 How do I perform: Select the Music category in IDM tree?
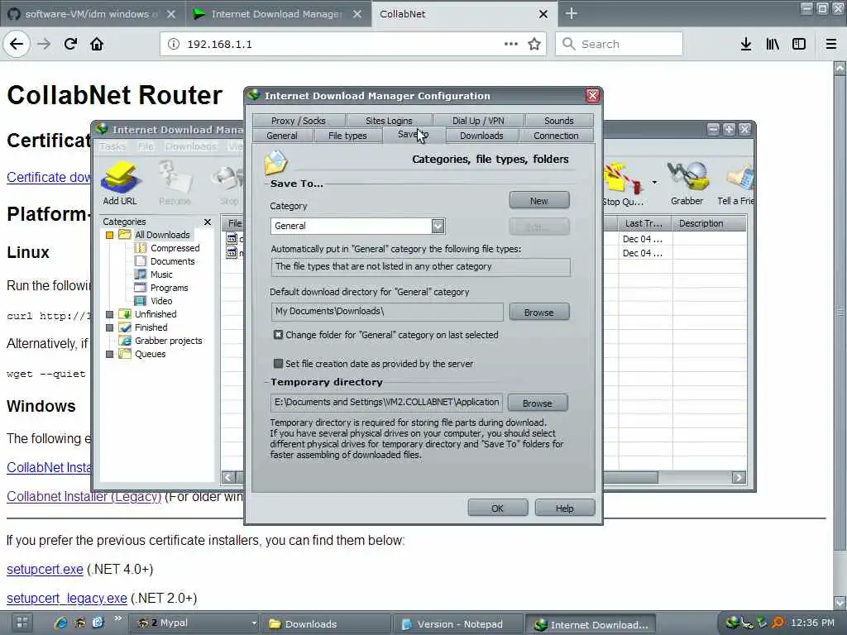tap(161, 275)
